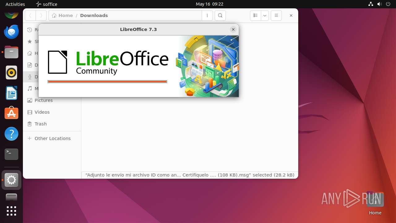396x223 pixels.
Task: Click the Starred star icon in sidebar
Action: pyautogui.click(x=30, y=42)
